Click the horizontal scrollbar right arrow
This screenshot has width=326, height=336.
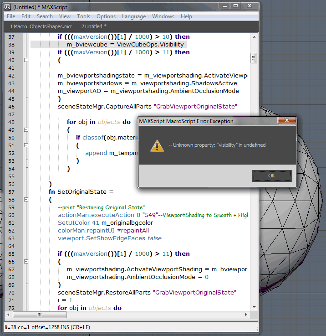click(x=246, y=315)
